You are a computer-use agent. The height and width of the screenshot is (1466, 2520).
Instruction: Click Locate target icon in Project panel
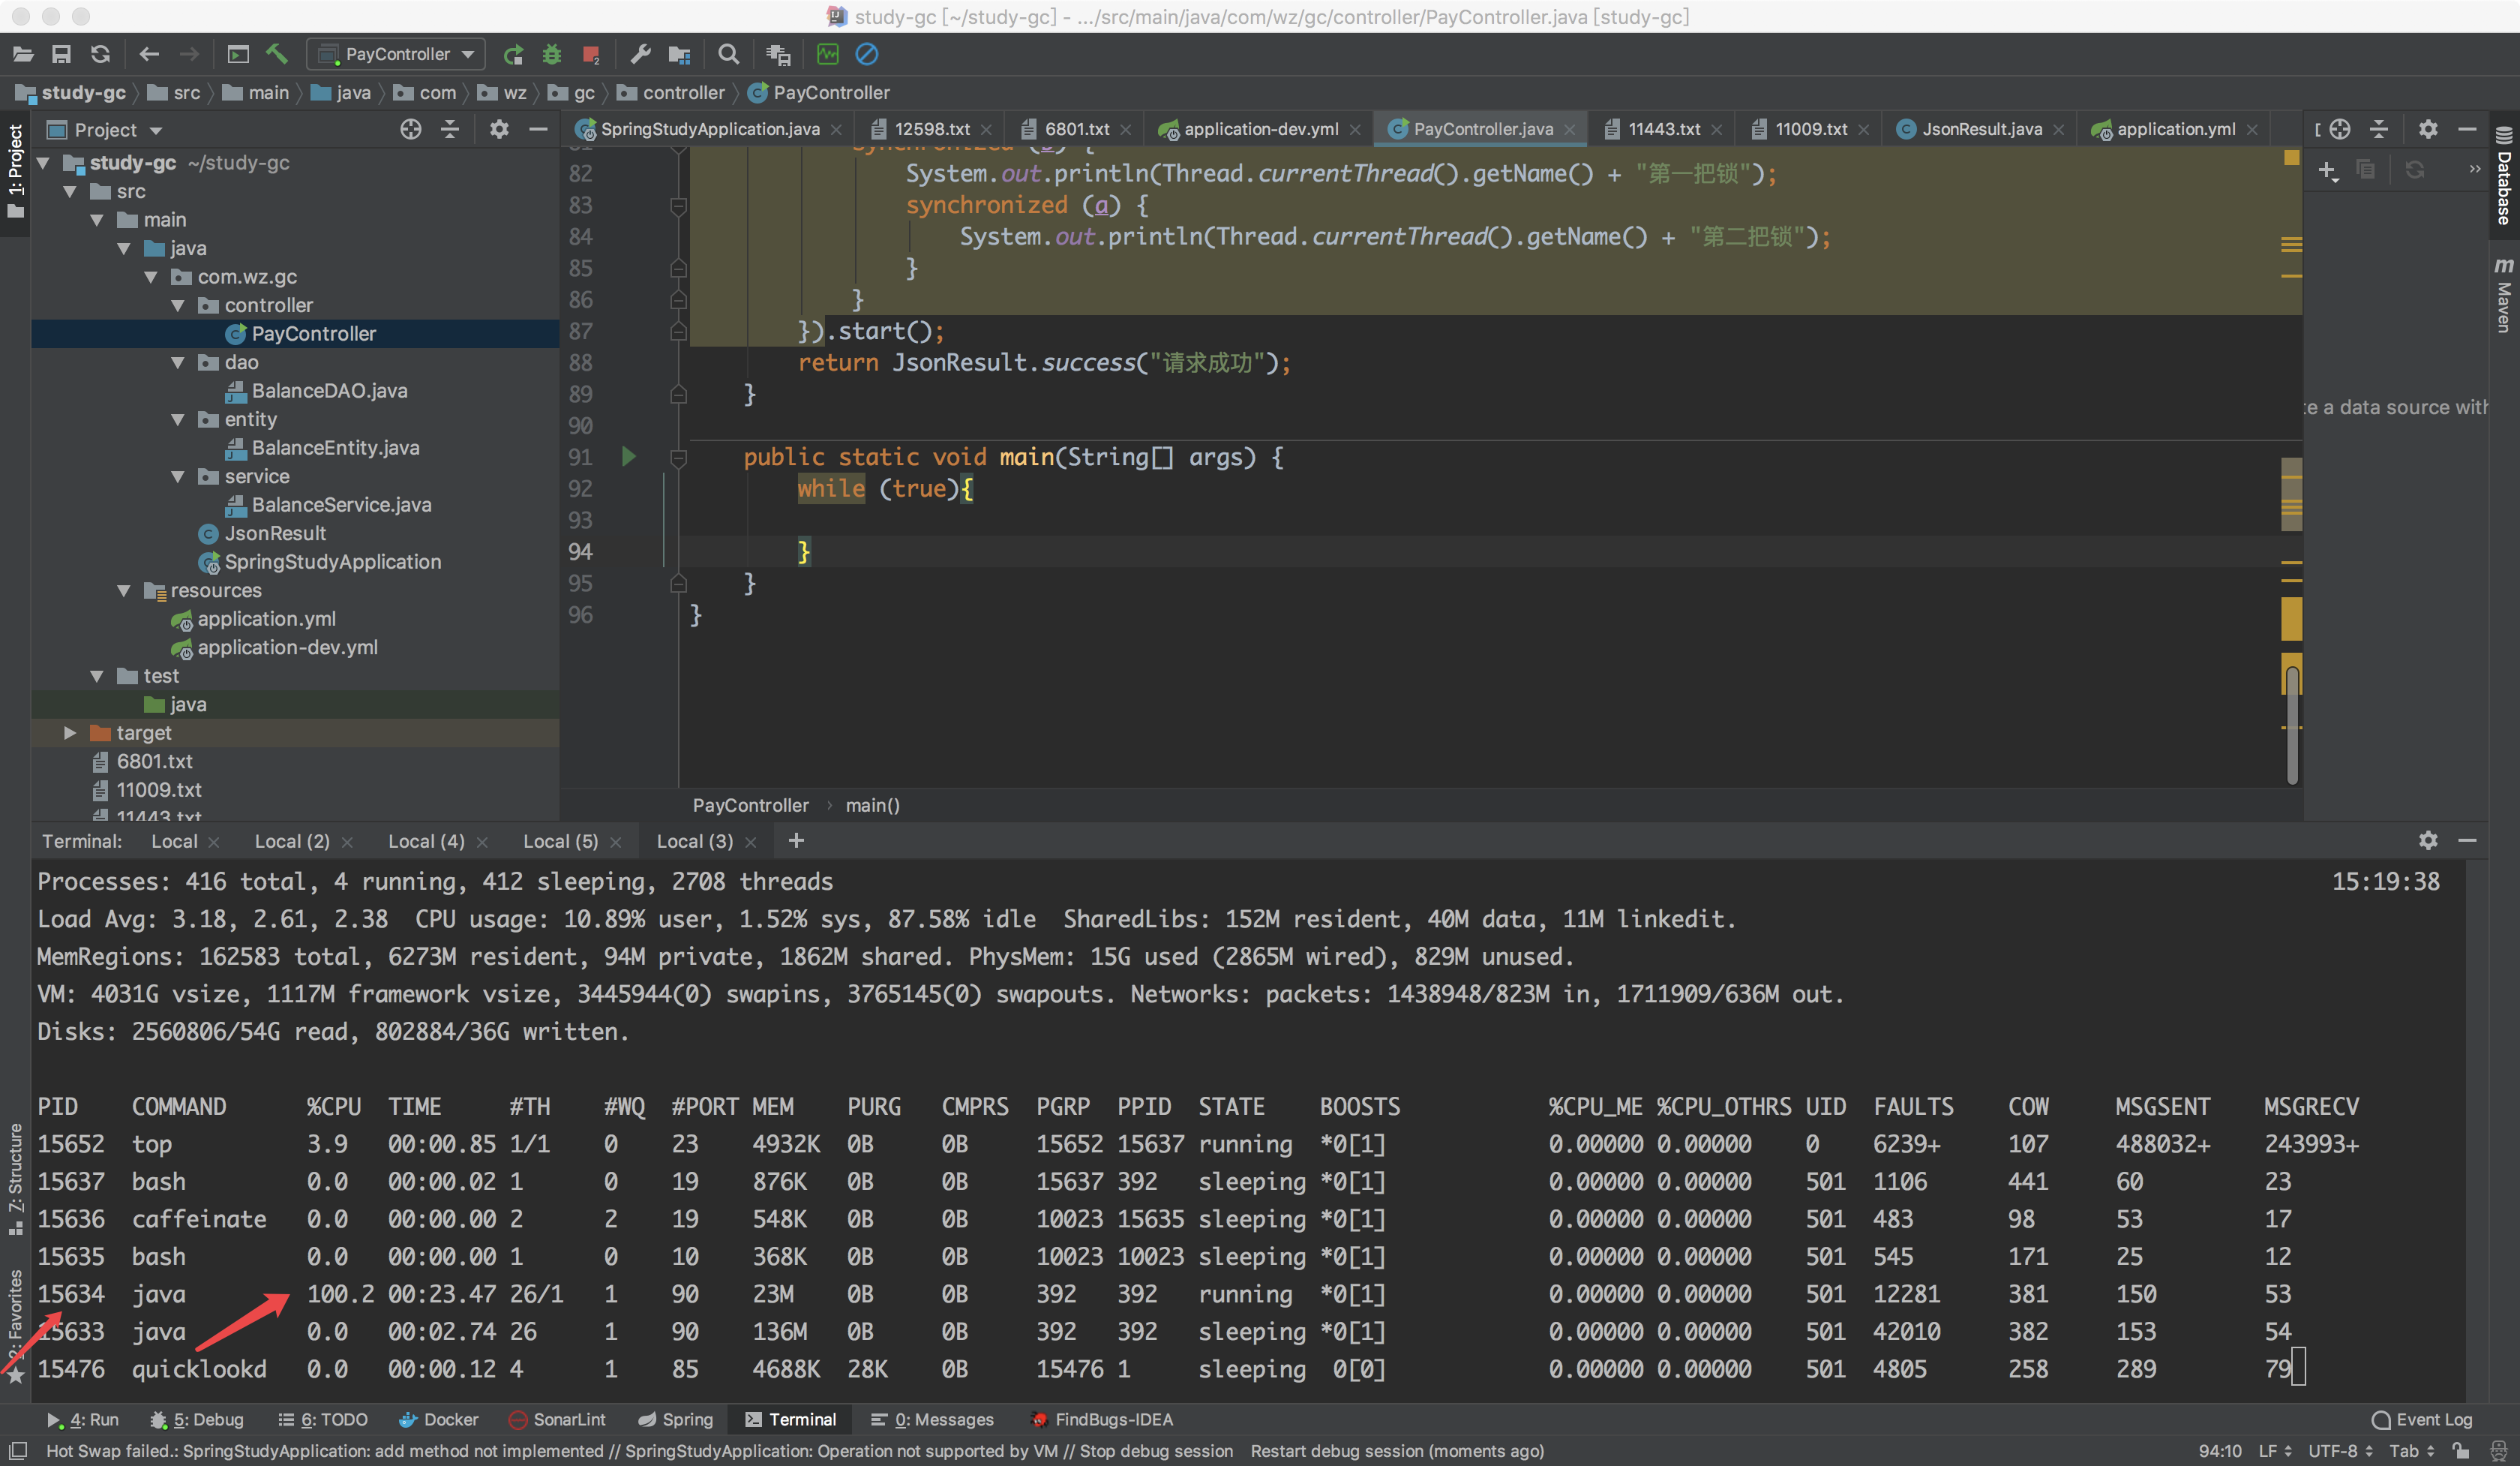[x=410, y=129]
